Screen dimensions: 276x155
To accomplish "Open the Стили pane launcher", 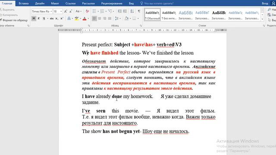I will [264, 26].
